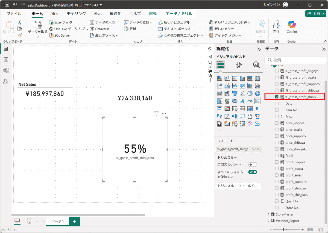The width and height of the screenshot is (328, 233).
Task: Tick the Price field checkbox
Action: [277, 117]
